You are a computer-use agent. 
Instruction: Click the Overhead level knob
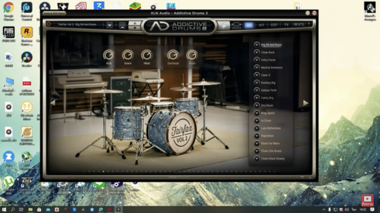coord(173,55)
